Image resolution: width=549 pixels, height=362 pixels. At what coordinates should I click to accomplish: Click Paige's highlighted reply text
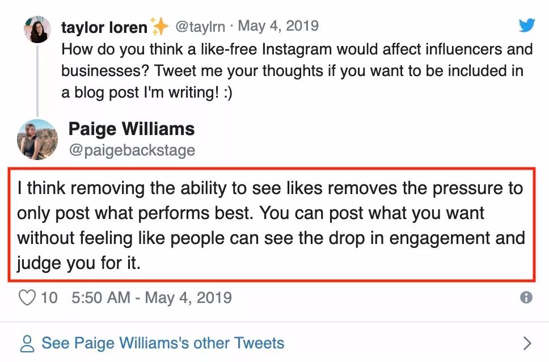(x=271, y=225)
